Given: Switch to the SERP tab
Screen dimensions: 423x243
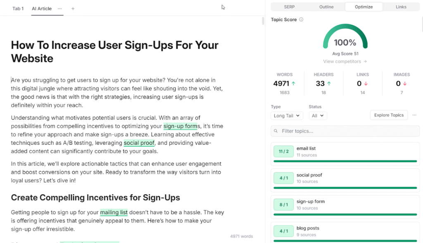Looking at the screenshot, I should tap(289, 7).
